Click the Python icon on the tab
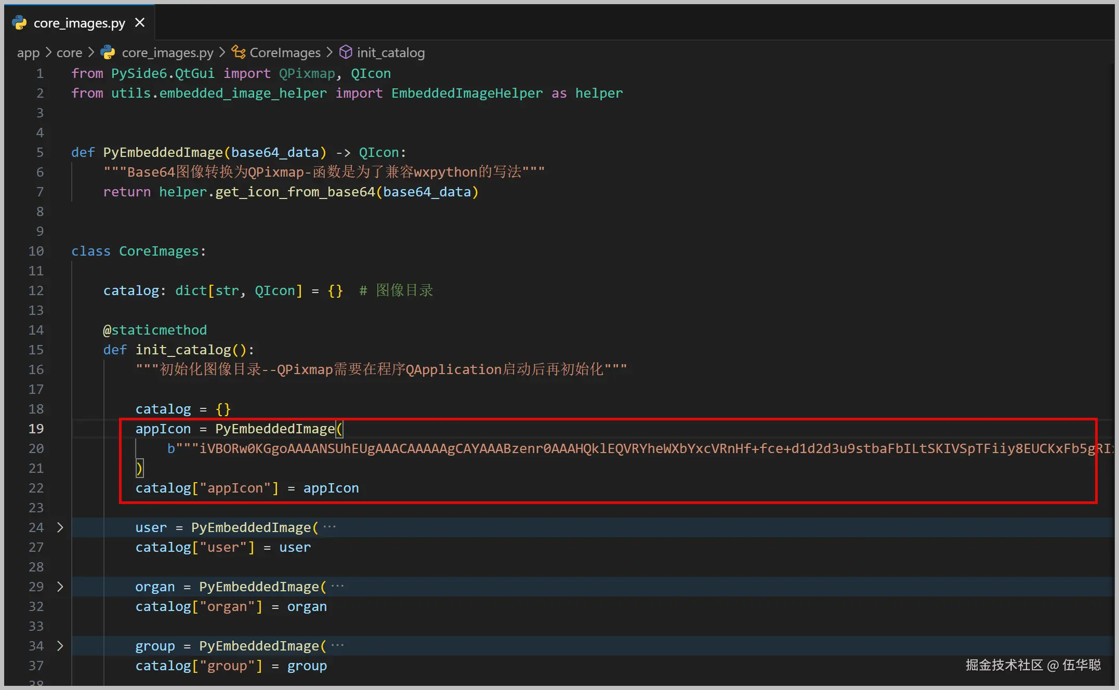Image resolution: width=1119 pixels, height=690 pixels. pos(19,23)
